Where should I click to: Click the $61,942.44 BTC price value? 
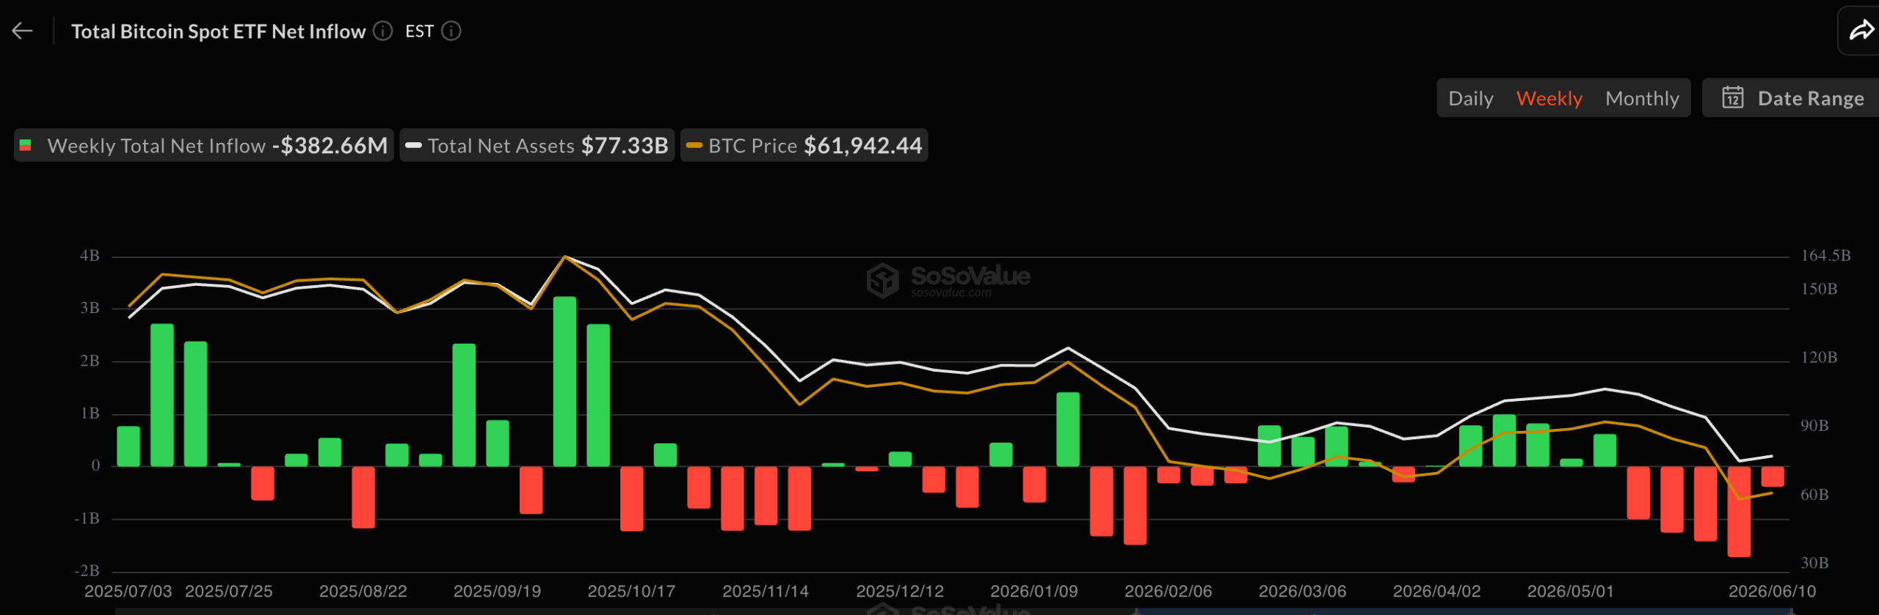862,145
